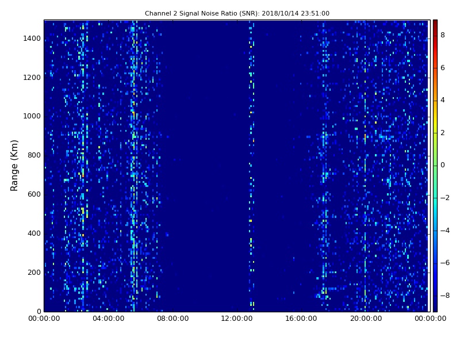Click the colorbar label 8

point(443,35)
